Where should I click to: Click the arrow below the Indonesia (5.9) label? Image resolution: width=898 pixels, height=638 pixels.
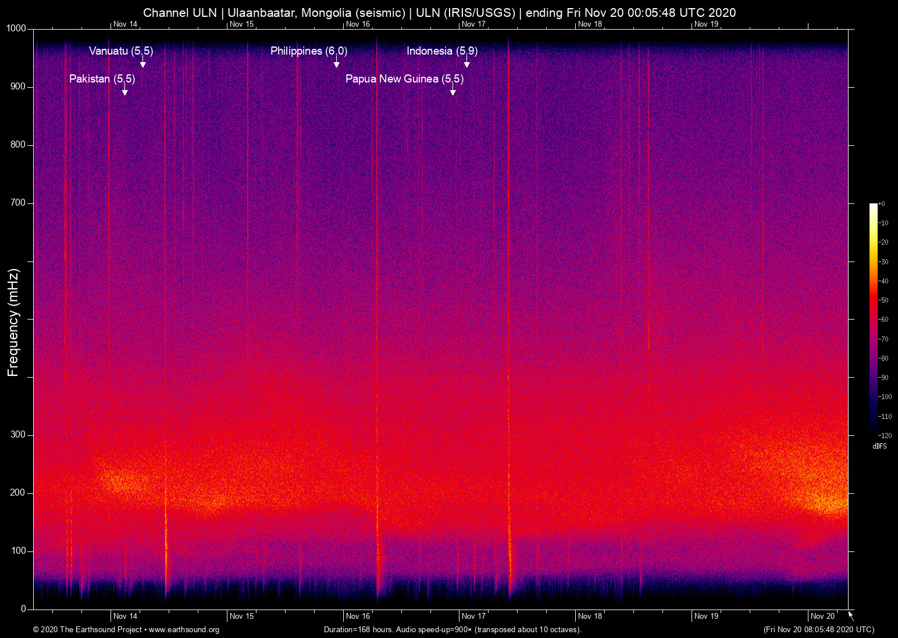466,63
